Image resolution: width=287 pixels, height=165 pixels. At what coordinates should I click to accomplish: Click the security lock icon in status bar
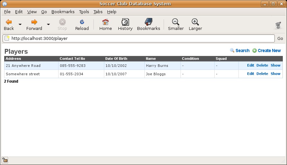pyautogui.click(x=5, y=160)
